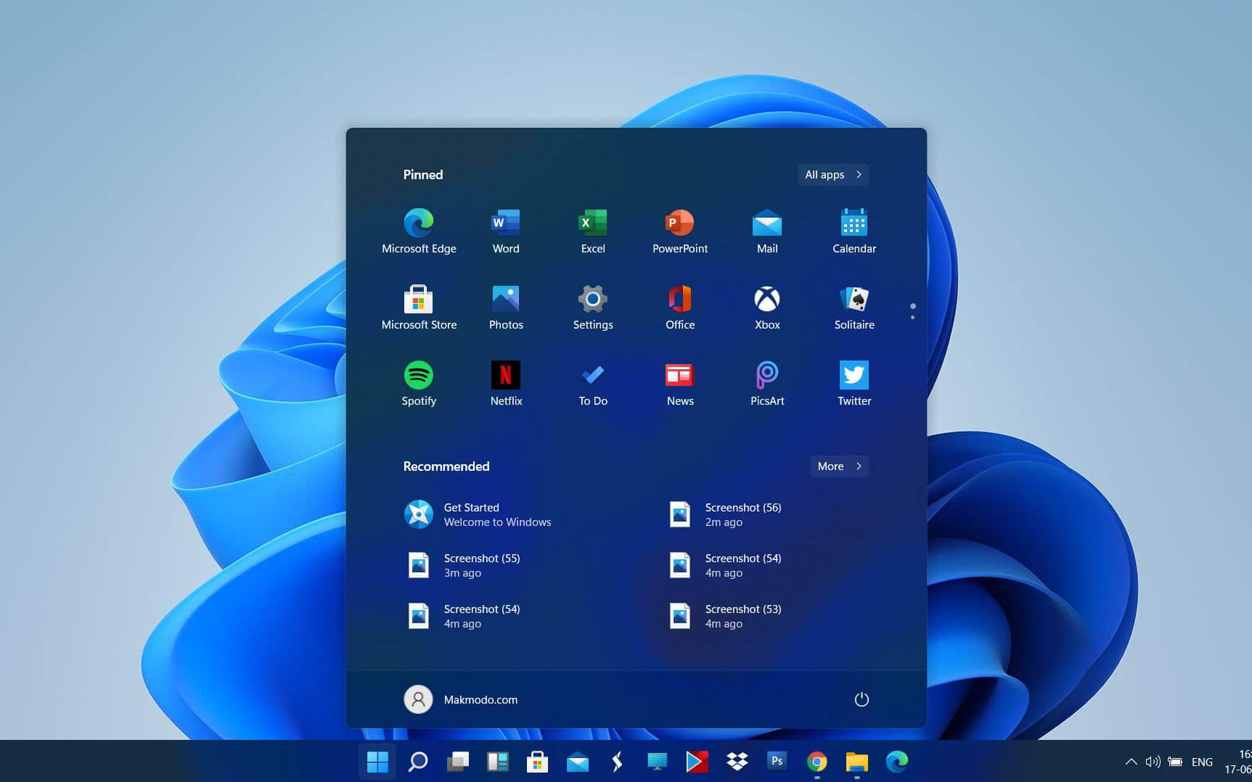Open Edge from the taskbar
Viewport: 1252px width, 782px height.
[x=897, y=762]
